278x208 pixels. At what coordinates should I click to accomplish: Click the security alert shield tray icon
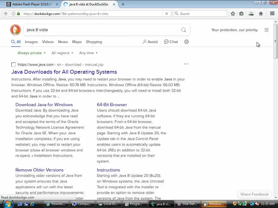pos(235,204)
